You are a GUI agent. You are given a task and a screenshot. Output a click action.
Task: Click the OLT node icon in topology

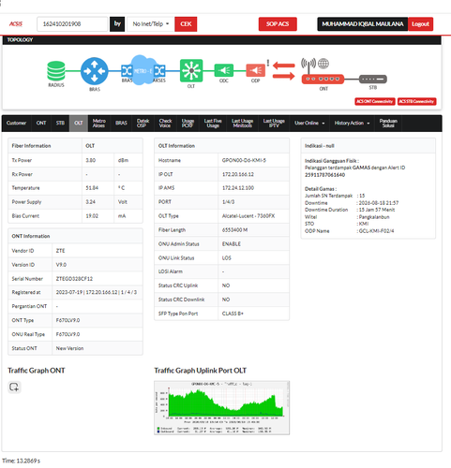click(191, 71)
